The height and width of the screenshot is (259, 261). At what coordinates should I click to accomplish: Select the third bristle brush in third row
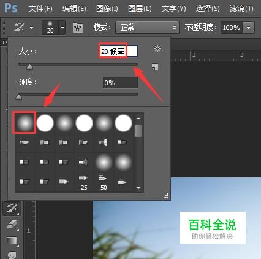[x=64, y=162]
